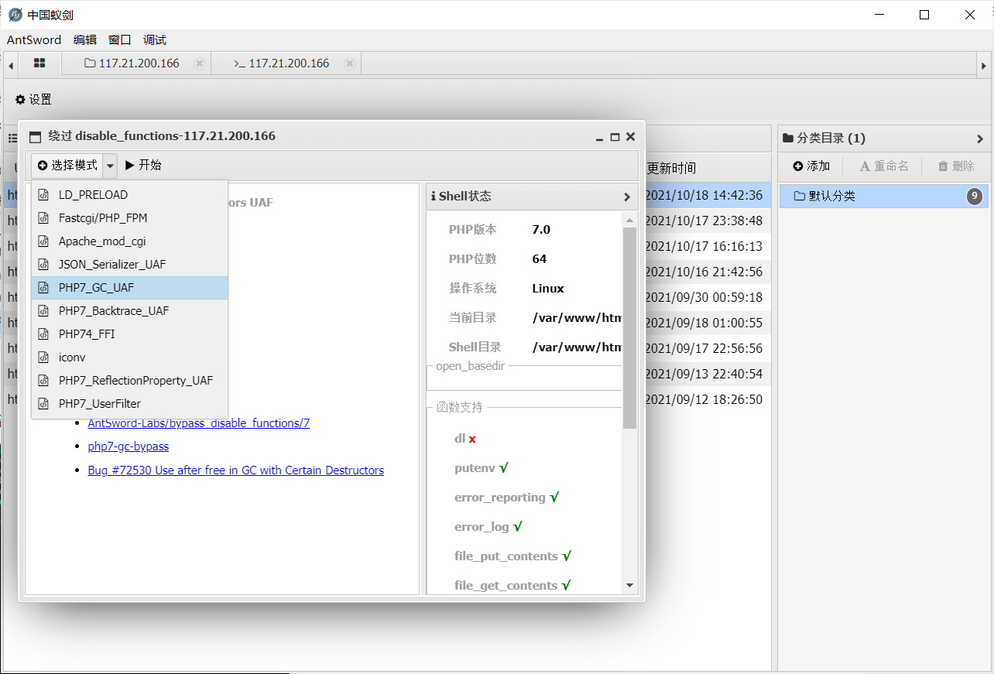
Task: Pick JSON_Serializer_UAF mode
Action: (129, 265)
